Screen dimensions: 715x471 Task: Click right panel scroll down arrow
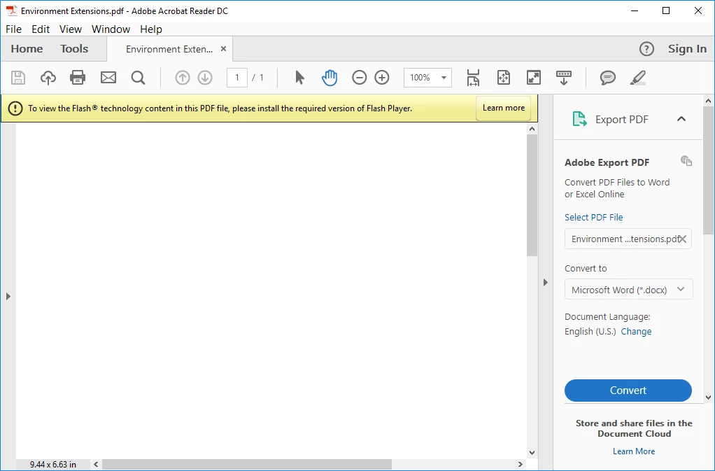tap(708, 397)
